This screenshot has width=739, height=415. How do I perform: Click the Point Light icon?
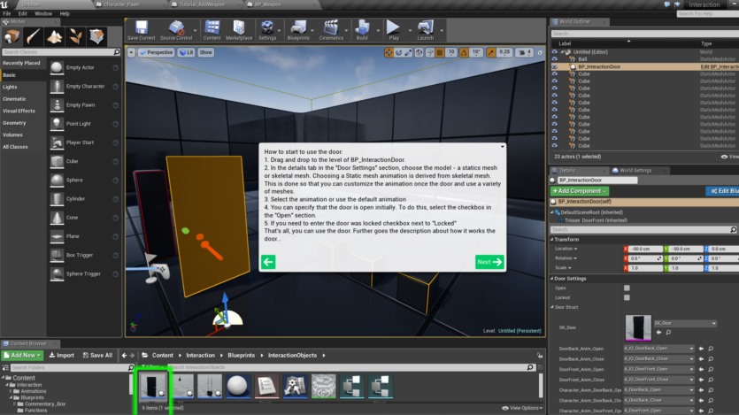click(x=57, y=124)
